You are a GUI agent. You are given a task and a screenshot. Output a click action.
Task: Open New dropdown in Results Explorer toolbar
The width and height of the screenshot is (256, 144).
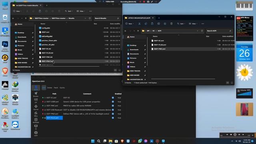pos(17,11)
